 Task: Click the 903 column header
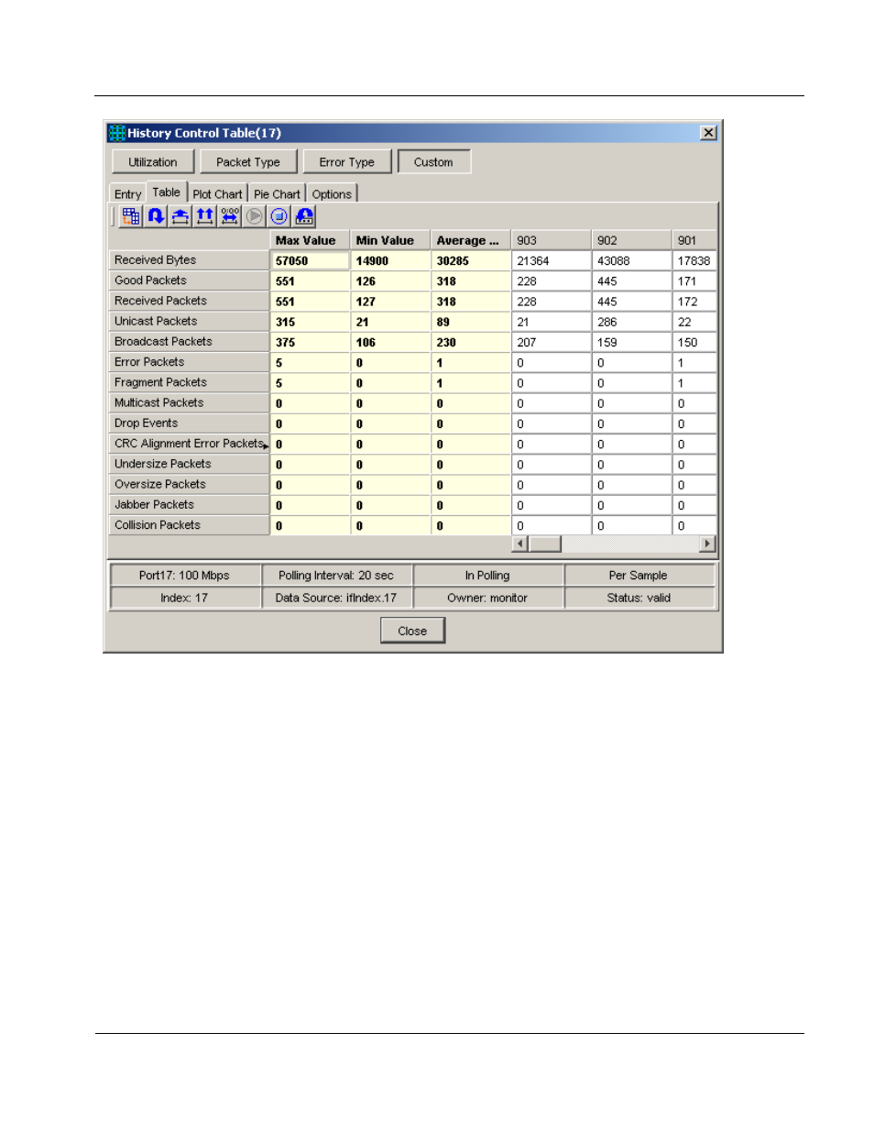point(552,240)
